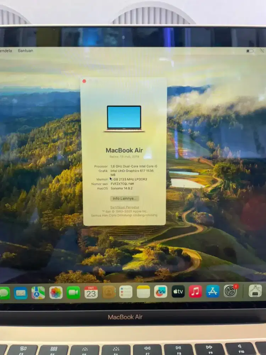Viewport: 266px width, 355px height.
Task: Click the Info Lainnya... button
Action: [x=124, y=198]
